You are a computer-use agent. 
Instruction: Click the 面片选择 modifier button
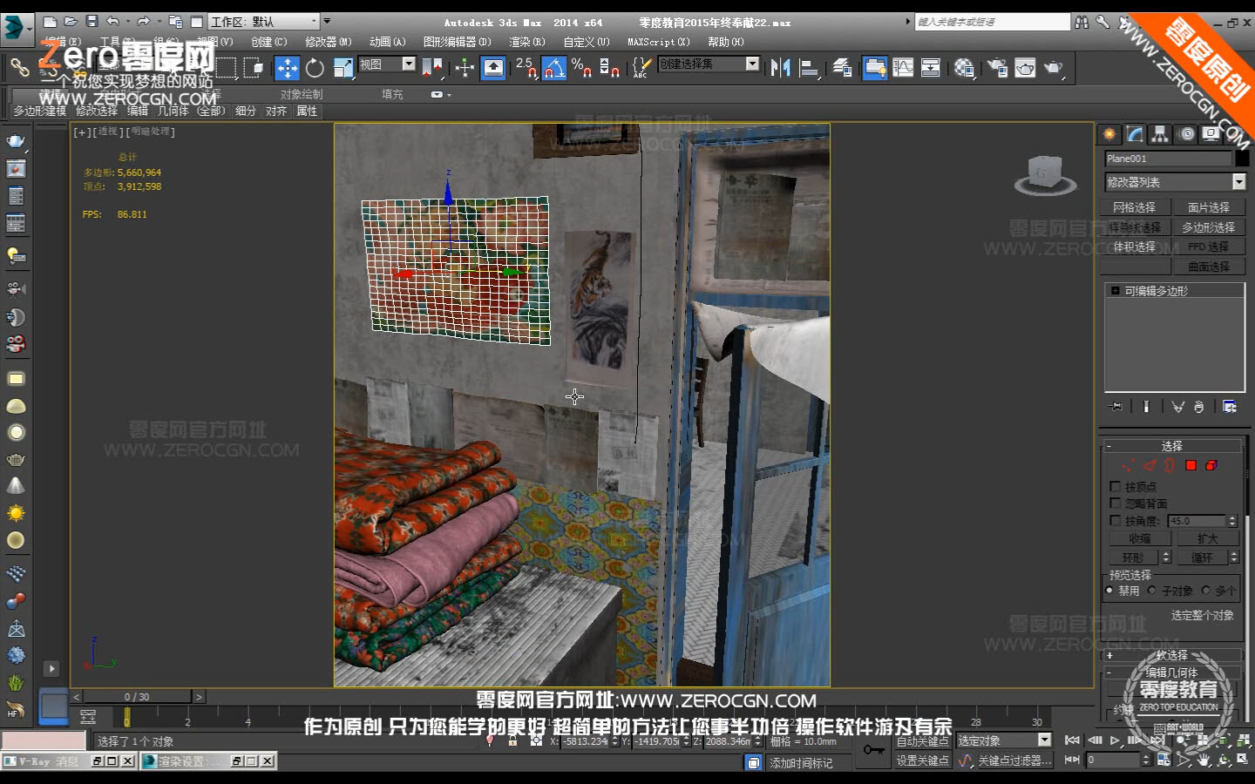(x=1209, y=207)
